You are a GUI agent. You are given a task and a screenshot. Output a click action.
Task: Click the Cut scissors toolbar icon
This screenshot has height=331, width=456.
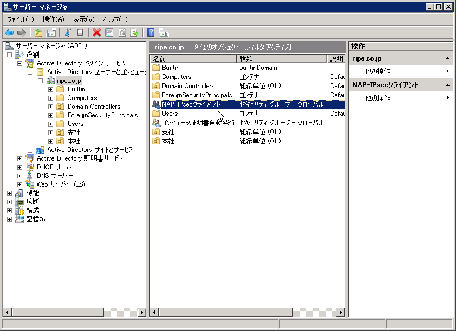(x=68, y=33)
